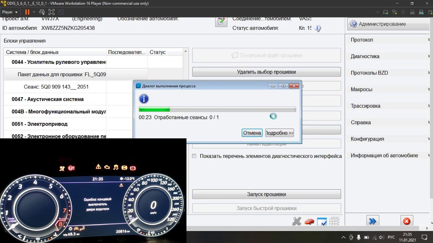Minimize the process dialog window
433x243 pixels.
(x=273, y=86)
